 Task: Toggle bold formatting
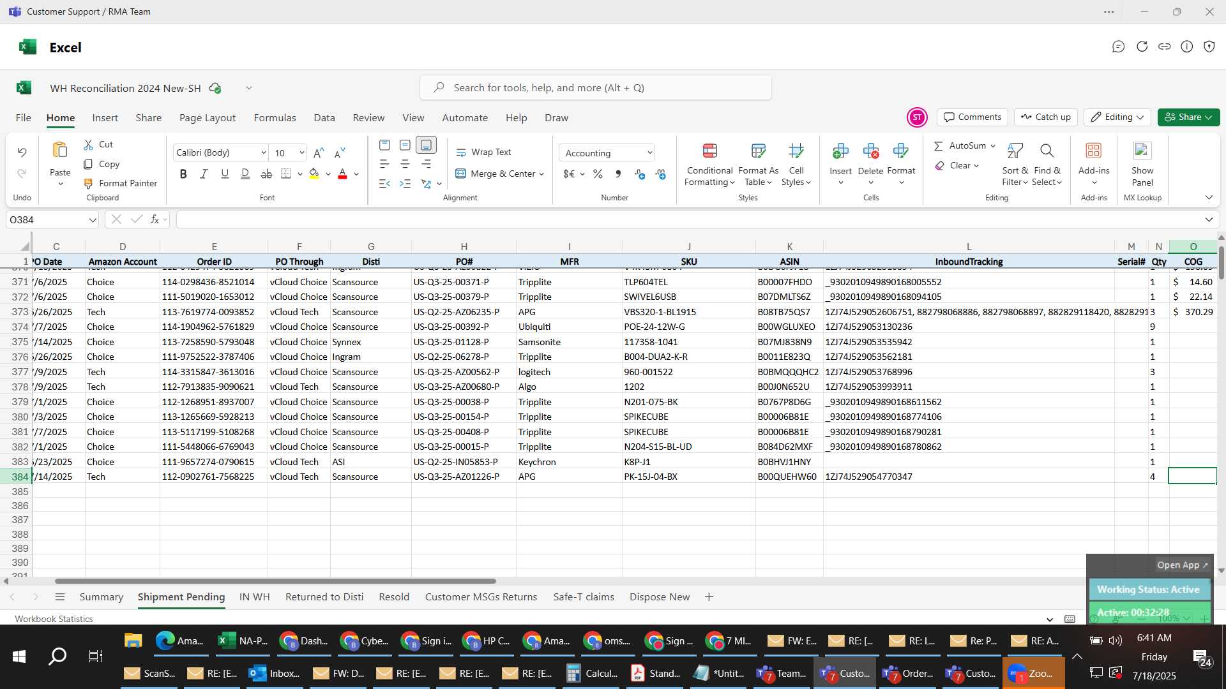pos(183,174)
